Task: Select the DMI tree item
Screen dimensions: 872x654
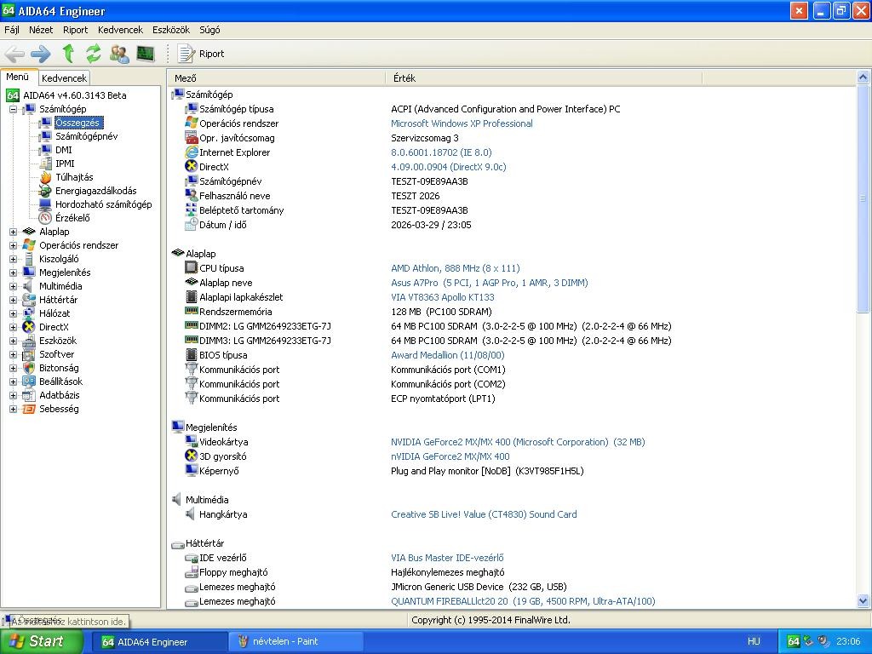Action: (x=63, y=150)
